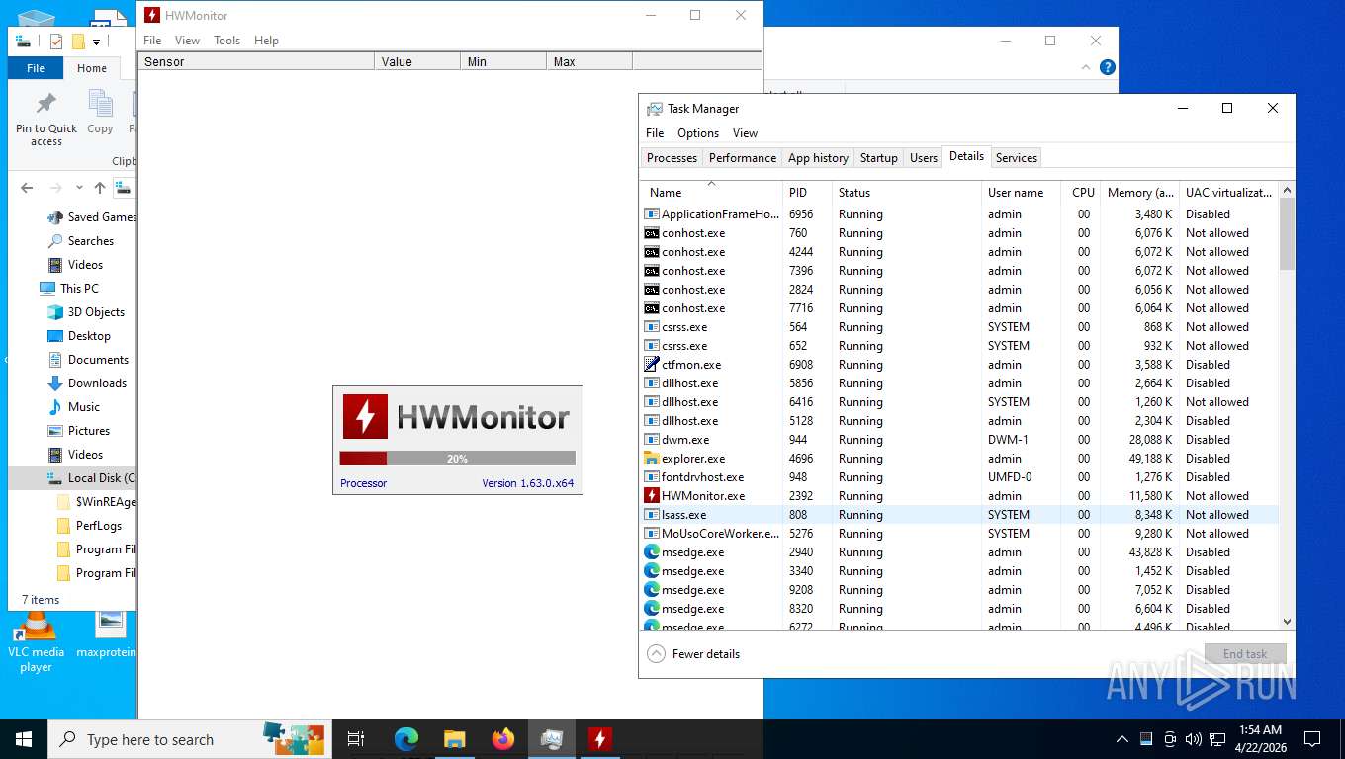Open the Task Manager File menu
Image resolution: width=1345 pixels, height=759 pixels.
pos(655,133)
